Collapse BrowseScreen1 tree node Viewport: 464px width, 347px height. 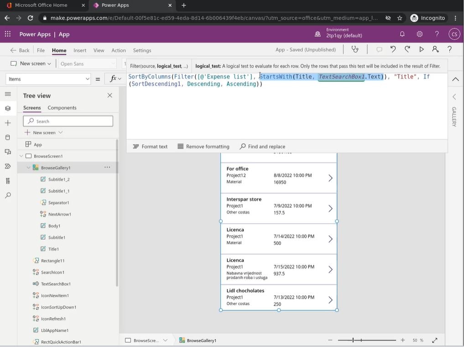(21, 156)
